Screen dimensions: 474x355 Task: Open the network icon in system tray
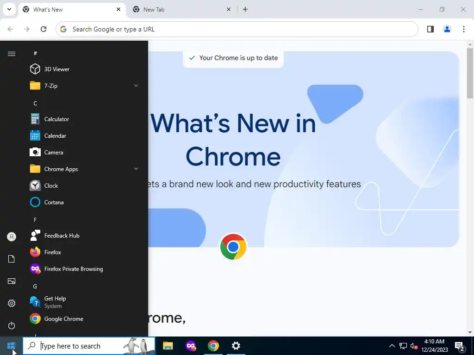[403, 346]
